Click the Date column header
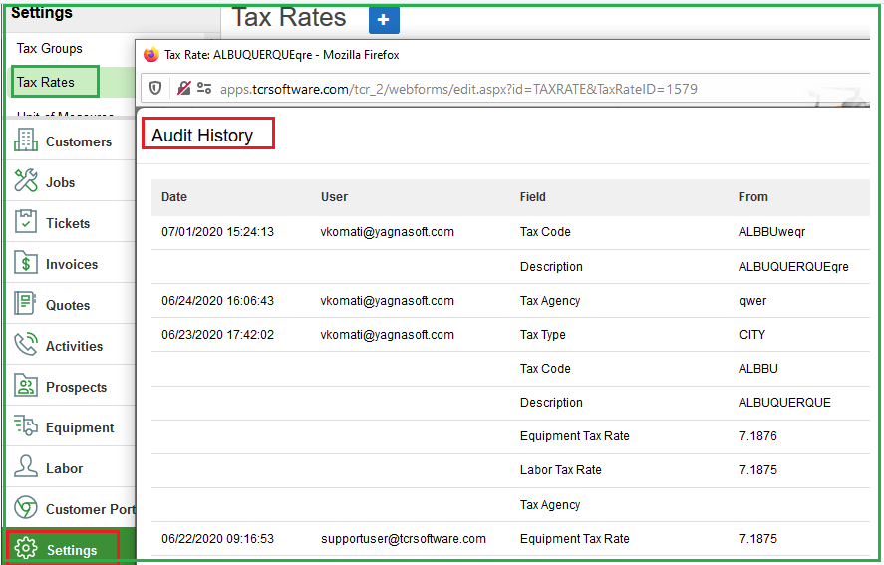 [174, 197]
